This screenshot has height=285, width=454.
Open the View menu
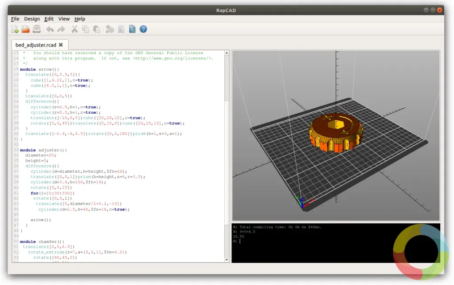[x=64, y=19]
